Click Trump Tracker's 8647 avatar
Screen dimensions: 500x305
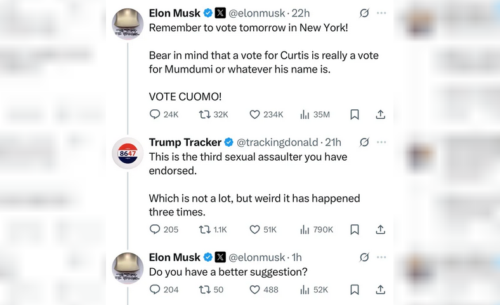tap(128, 152)
